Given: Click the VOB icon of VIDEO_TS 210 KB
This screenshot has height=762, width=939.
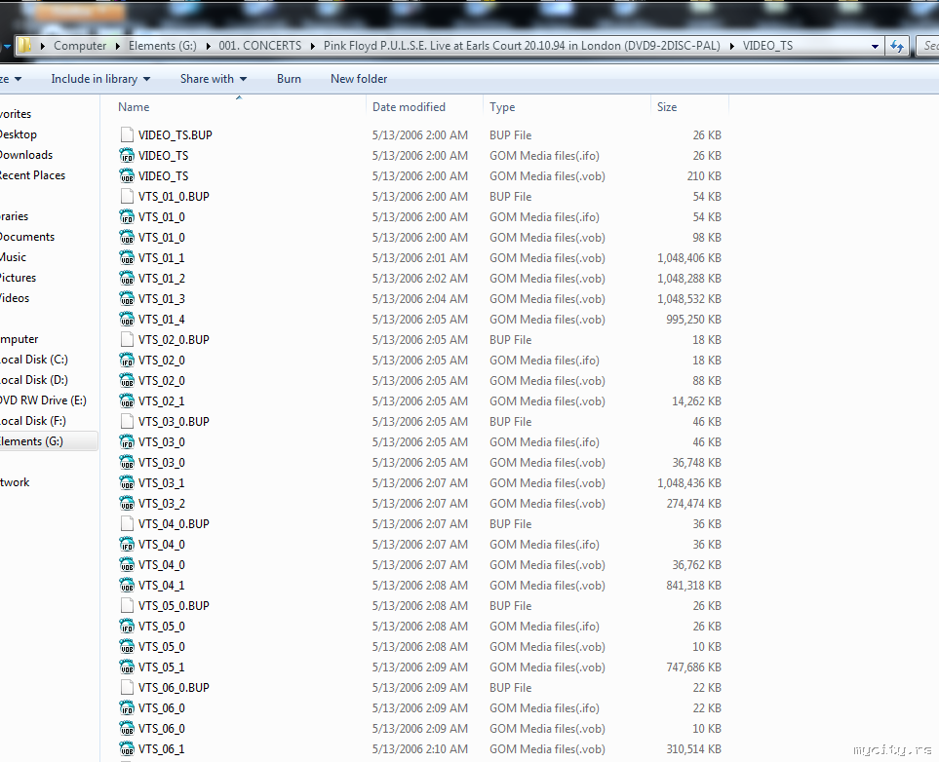Looking at the screenshot, I should [x=127, y=175].
